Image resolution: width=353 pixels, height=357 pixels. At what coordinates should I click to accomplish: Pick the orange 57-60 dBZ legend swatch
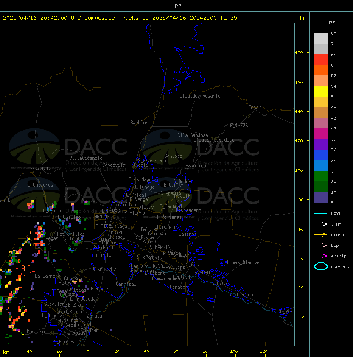point(321,70)
